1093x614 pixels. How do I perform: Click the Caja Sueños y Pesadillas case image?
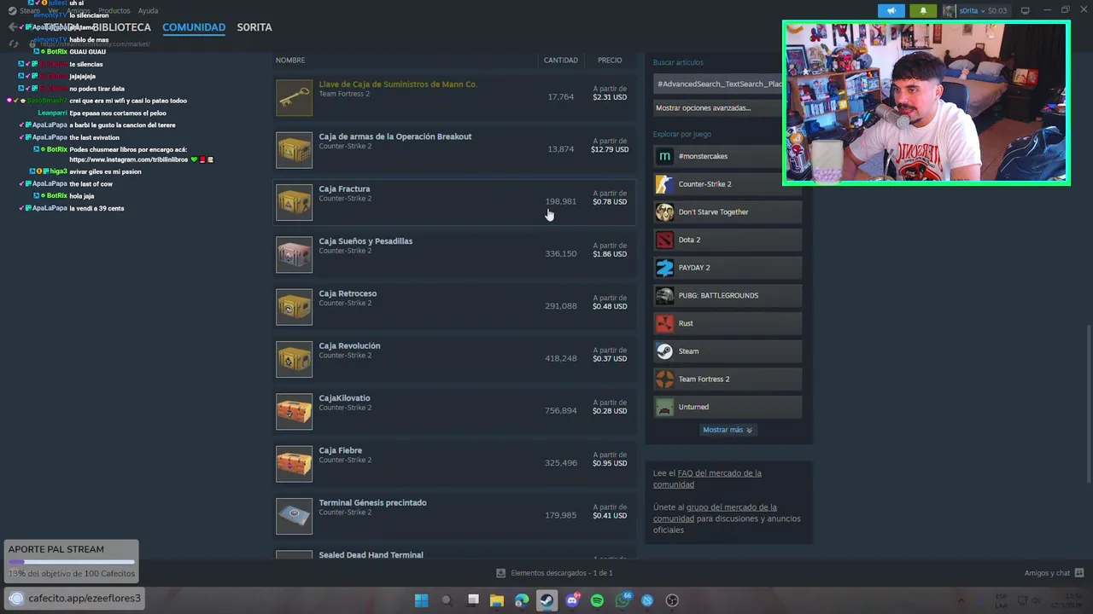point(294,254)
